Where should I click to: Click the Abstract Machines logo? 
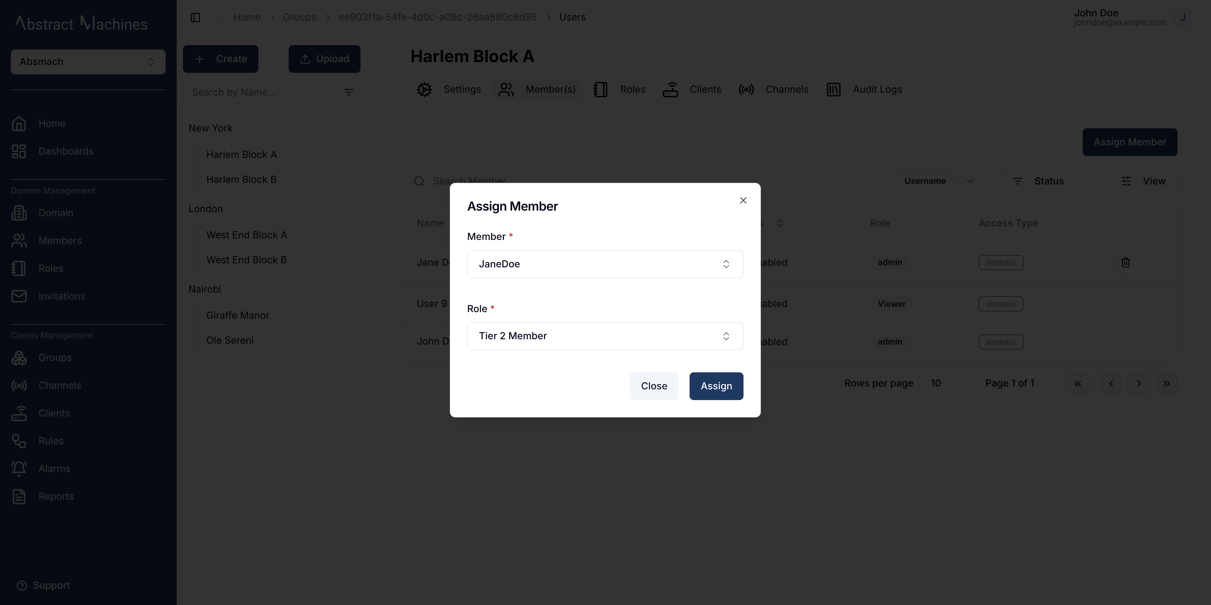pyautogui.click(x=81, y=23)
